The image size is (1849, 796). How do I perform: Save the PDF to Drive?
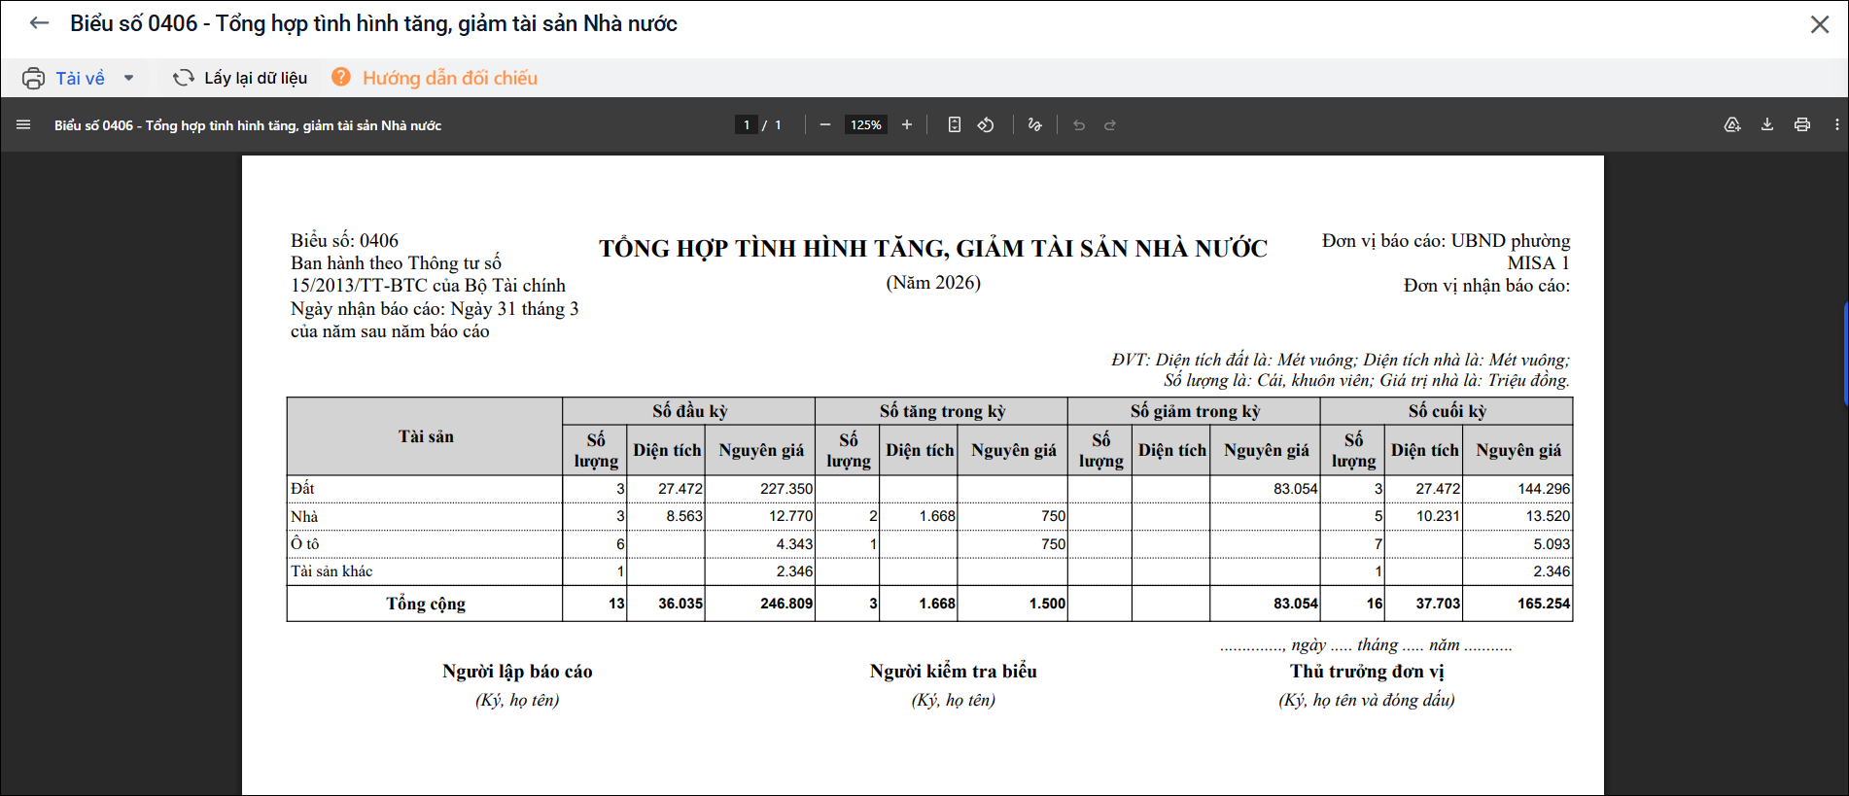tap(1732, 124)
